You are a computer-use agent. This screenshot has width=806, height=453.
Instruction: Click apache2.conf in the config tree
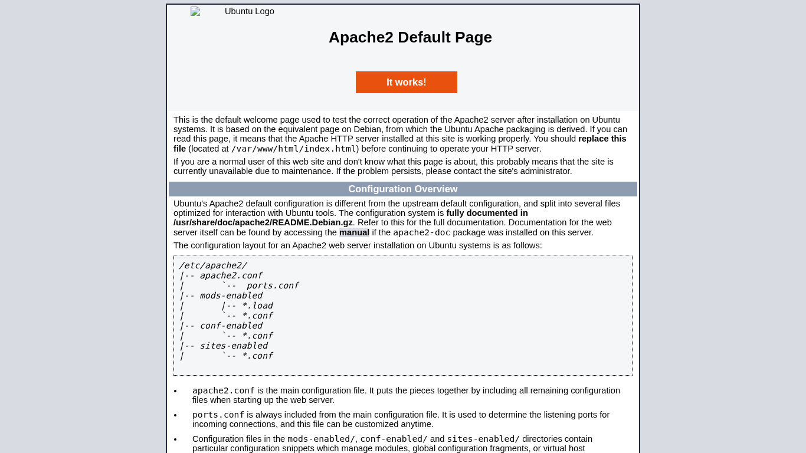231,275
